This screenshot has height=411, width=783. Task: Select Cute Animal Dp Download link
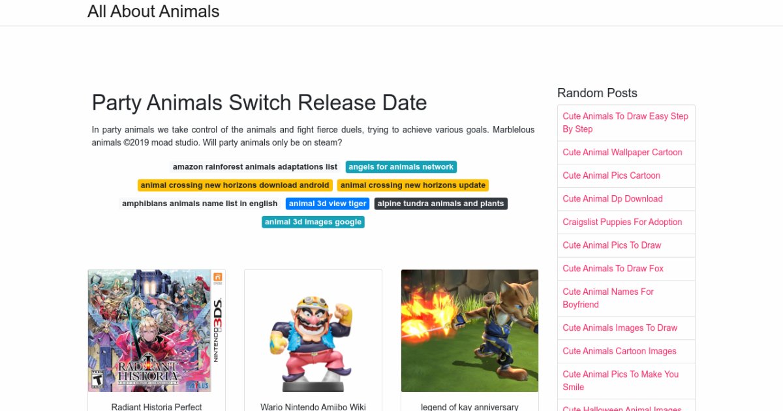(613, 199)
